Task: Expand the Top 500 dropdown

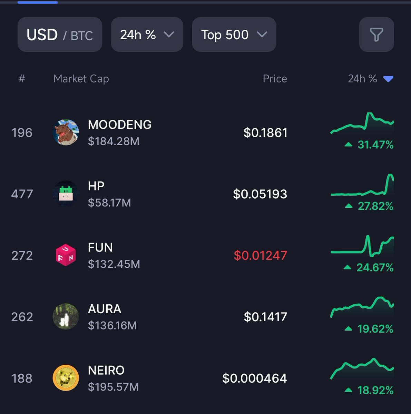Action: (234, 34)
